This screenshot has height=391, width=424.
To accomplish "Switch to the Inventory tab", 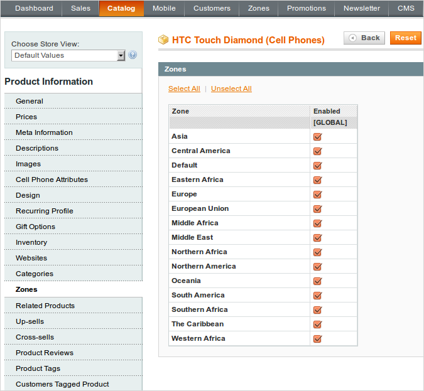I will (x=73, y=242).
